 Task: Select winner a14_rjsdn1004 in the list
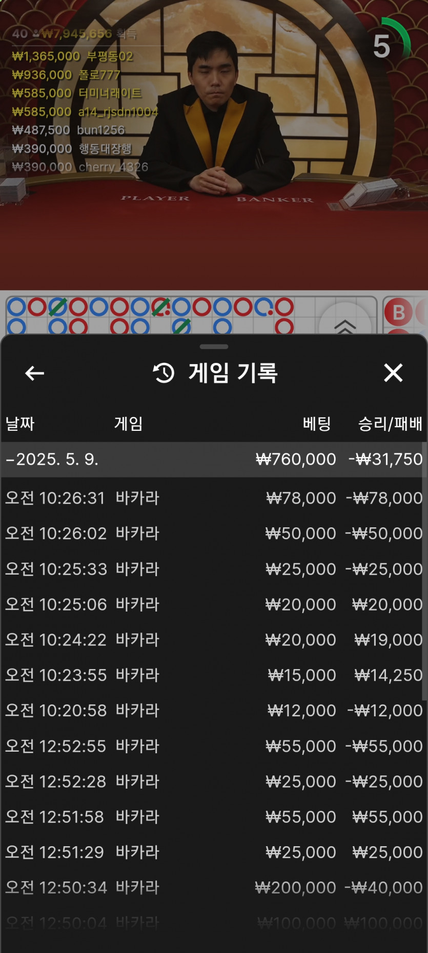(85, 112)
